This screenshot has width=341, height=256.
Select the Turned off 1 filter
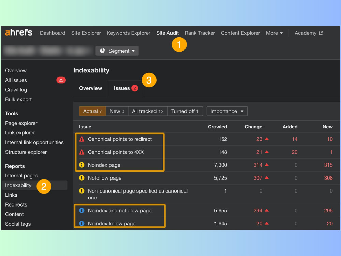185,111
